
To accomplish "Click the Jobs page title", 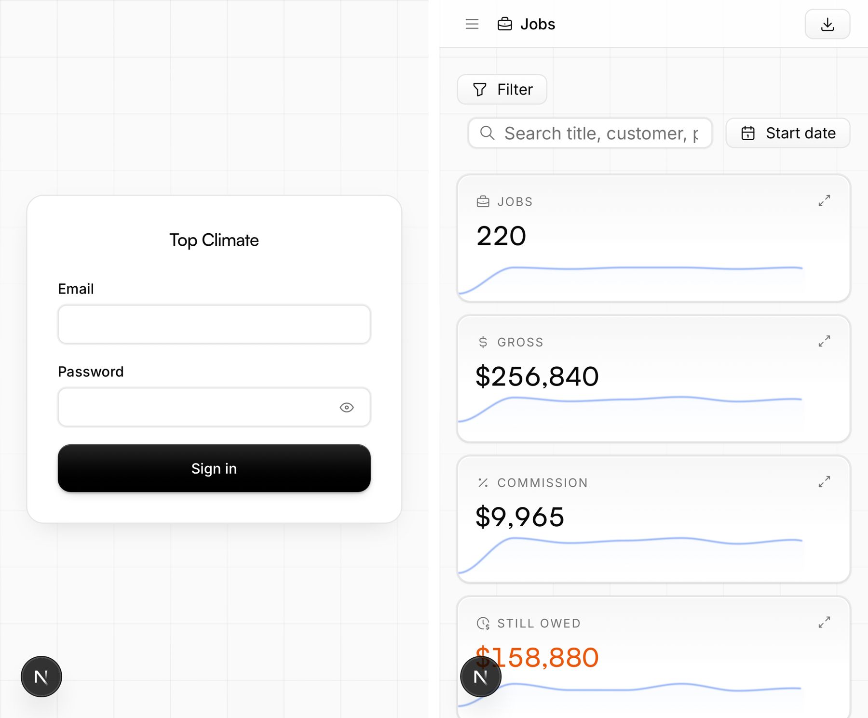I will pyautogui.click(x=538, y=24).
